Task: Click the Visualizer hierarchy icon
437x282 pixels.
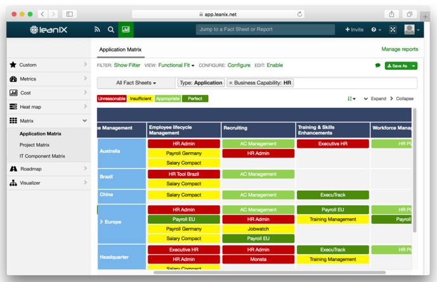Action: (13, 183)
